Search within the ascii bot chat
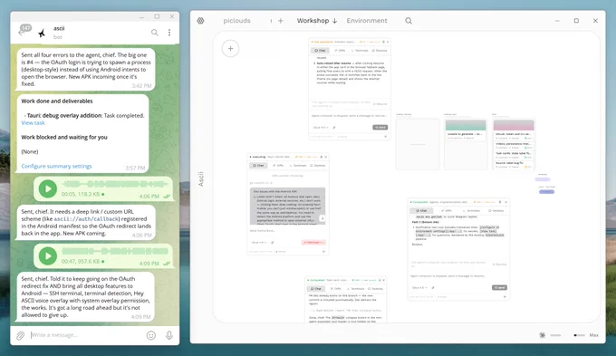Viewport: 616px width, 356px height. tap(155, 33)
